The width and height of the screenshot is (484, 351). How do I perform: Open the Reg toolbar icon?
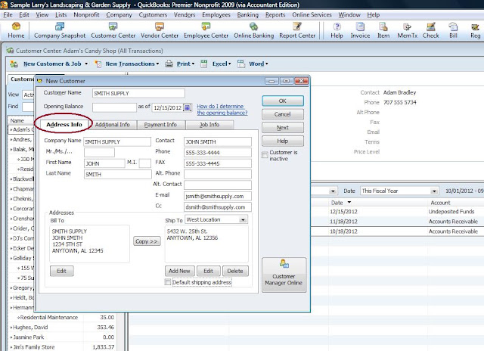475,30
